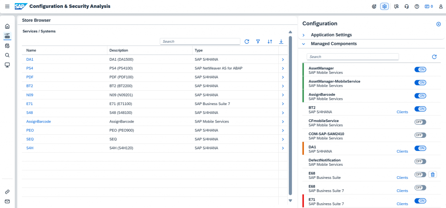Click the mail icon in sidebar

[7, 201]
